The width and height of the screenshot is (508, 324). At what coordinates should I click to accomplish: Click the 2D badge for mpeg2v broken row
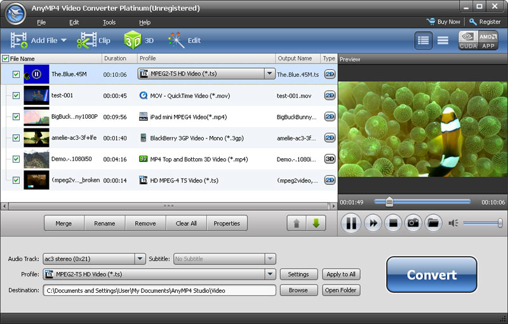coord(330,180)
